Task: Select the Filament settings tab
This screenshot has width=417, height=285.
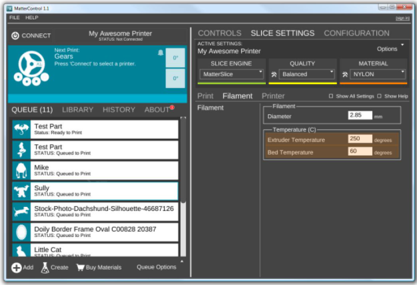Action: [238, 96]
